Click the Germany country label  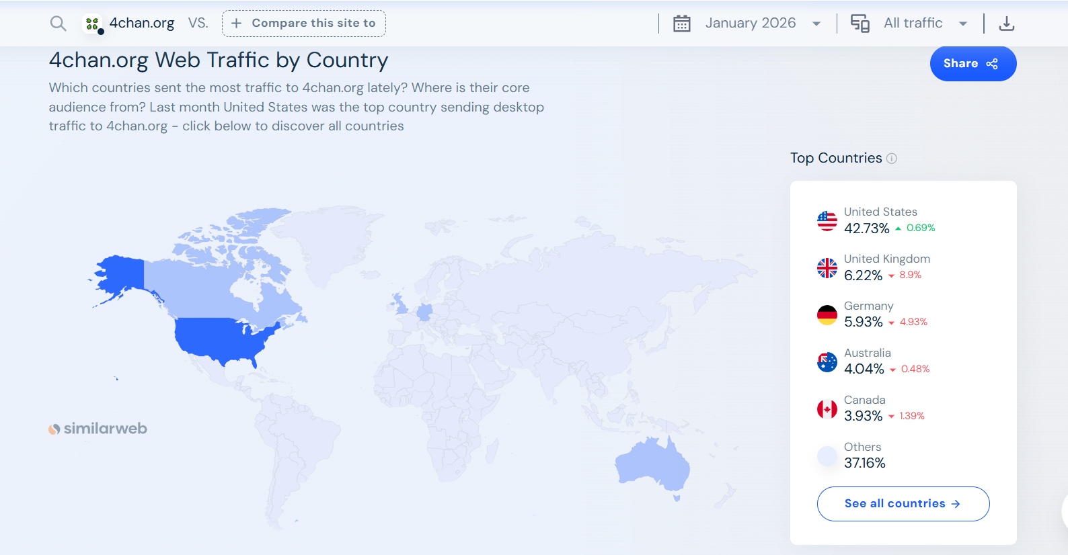coord(869,306)
